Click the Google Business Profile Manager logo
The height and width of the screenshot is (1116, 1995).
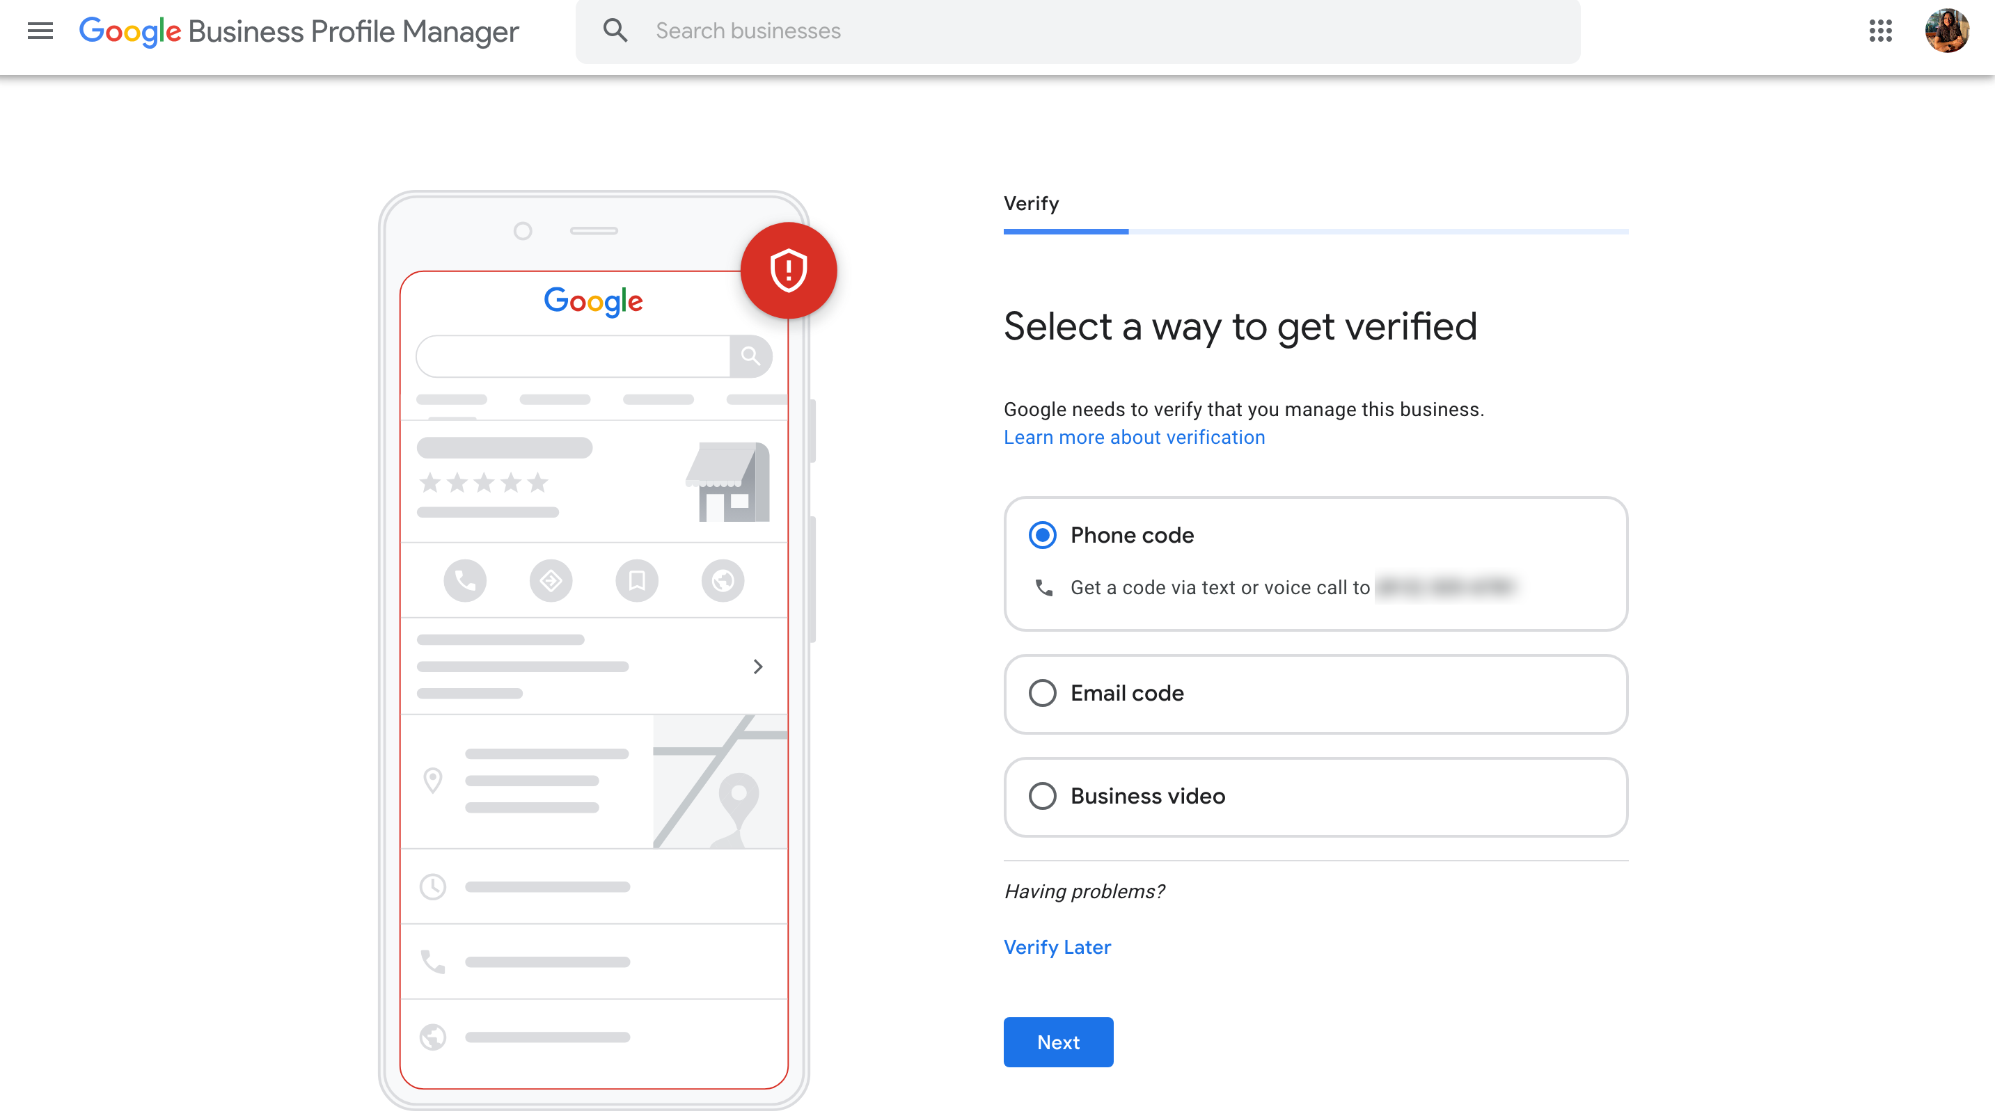pyautogui.click(x=299, y=31)
